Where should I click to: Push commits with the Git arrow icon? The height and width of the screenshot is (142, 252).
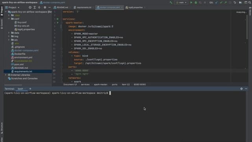coord(226,2)
